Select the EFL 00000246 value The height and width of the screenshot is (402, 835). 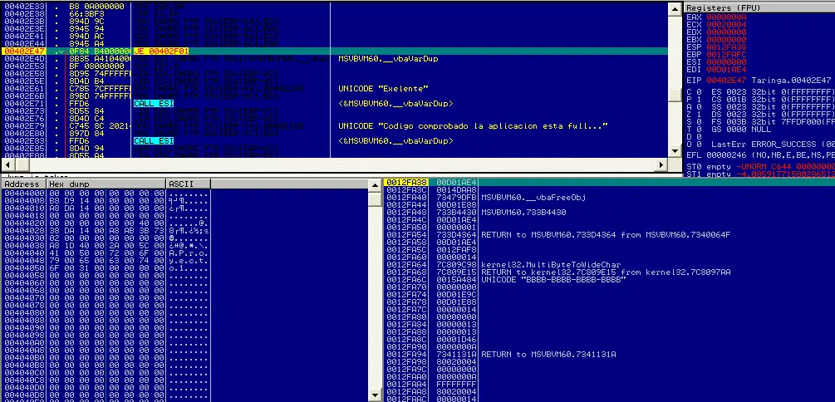tap(726, 155)
